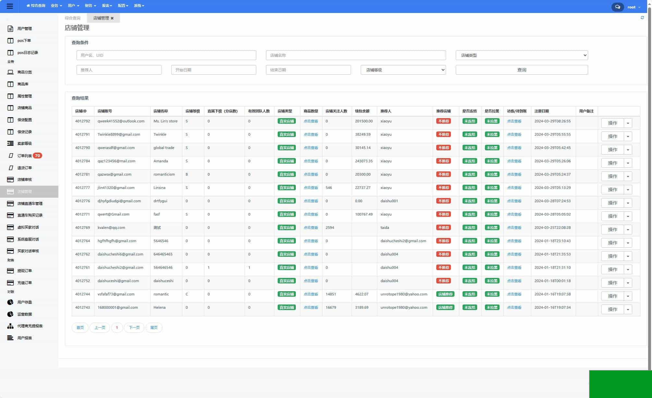This screenshot has height=398, width=652.
Task: Click the refresh icon at top right
Action: pyautogui.click(x=642, y=18)
